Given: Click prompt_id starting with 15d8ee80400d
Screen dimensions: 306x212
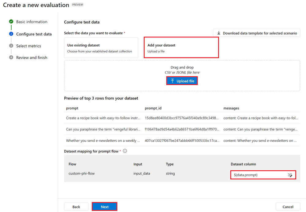Looking at the screenshot, I should (182, 118).
